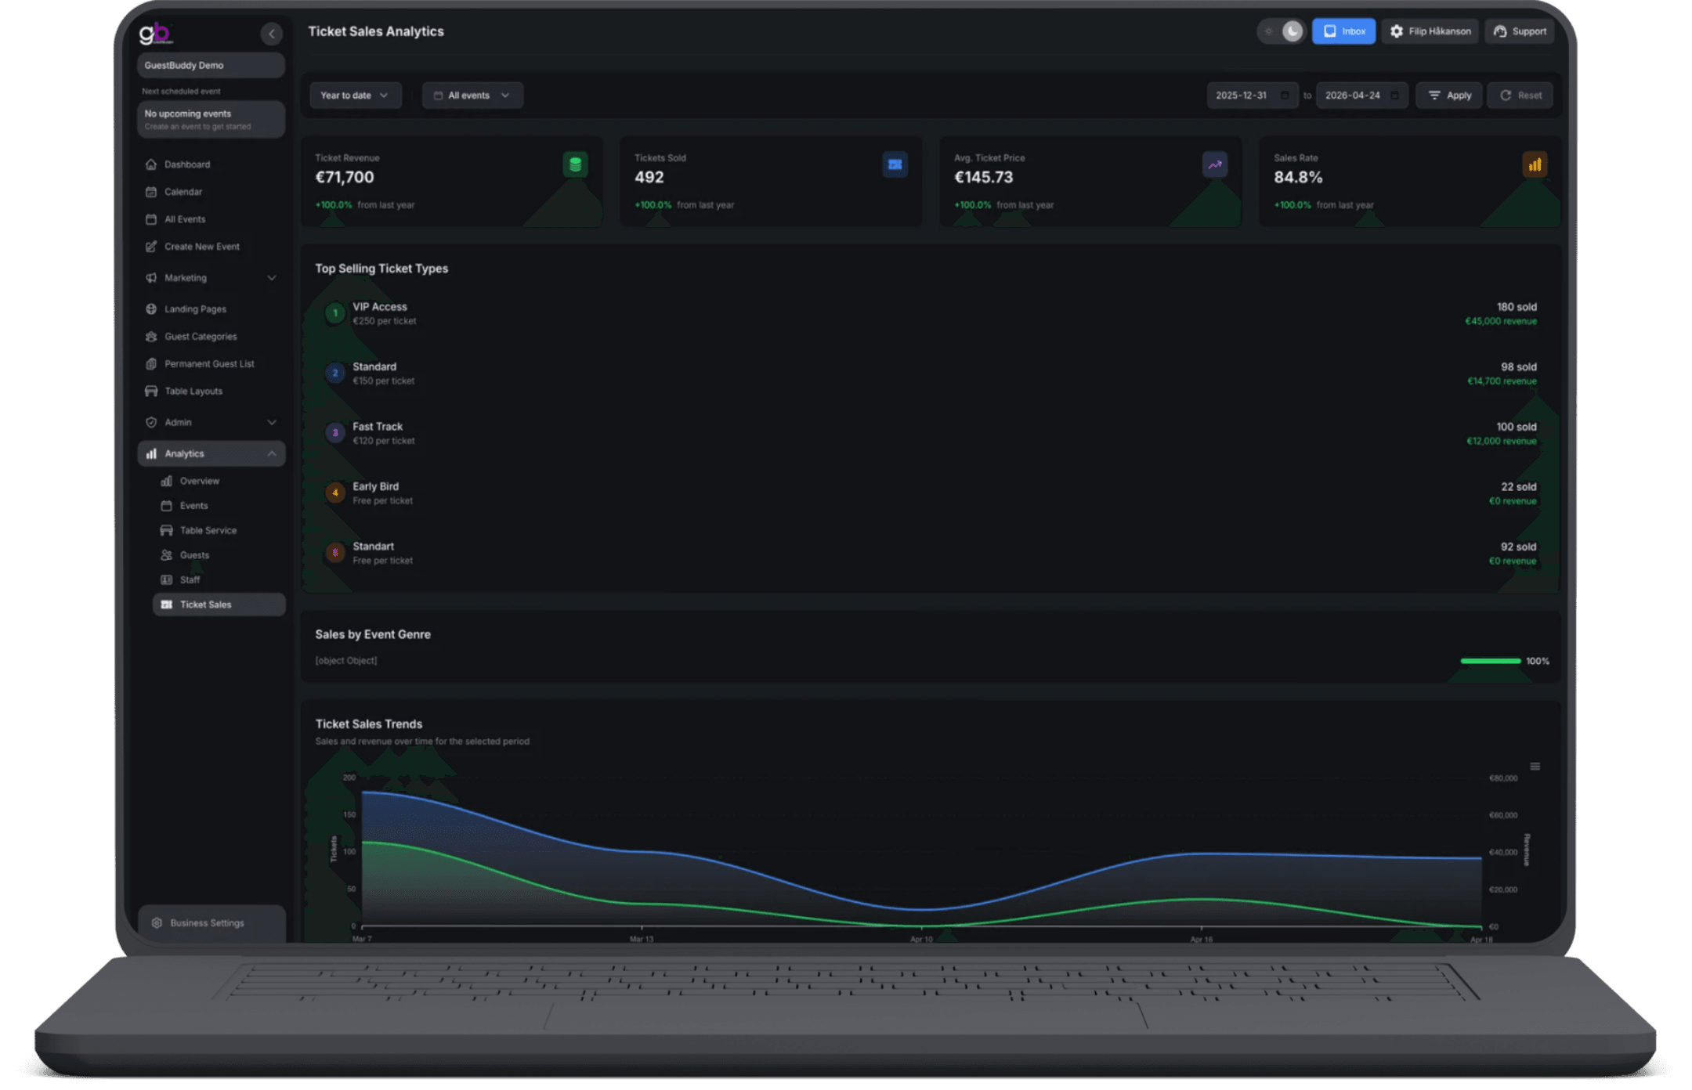Open the chart hamburger menu icon
This screenshot has height=1090, width=1692.
(1535, 767)
